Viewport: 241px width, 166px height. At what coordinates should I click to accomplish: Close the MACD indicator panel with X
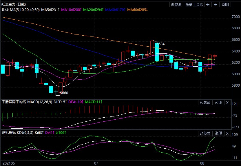227,103
